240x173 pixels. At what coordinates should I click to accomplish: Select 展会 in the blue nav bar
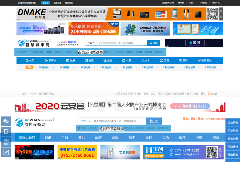(216, 137)
